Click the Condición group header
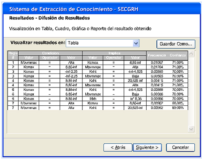Screen dimensions: 202x159 point(50,53)
